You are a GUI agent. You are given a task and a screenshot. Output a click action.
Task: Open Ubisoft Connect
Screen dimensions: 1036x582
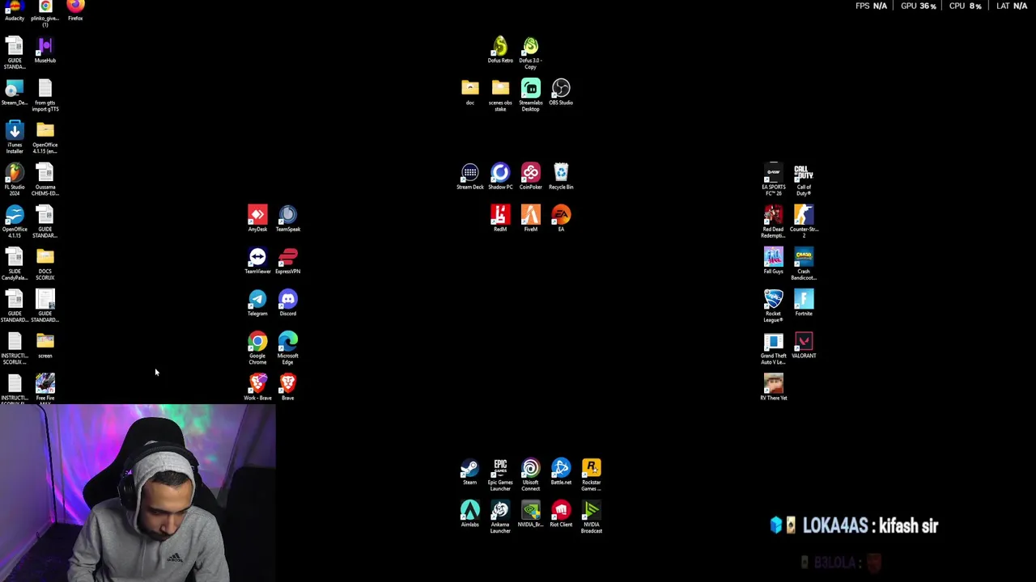tap(531, 475)
